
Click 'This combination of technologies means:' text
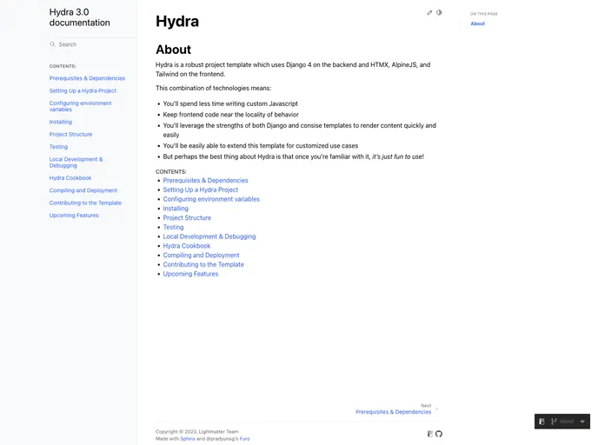[x=213, y=88]
